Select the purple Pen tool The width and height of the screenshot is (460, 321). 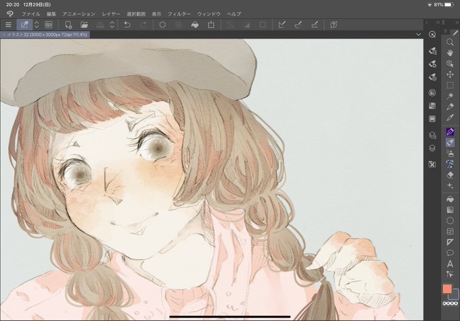(x=450, y=132)
